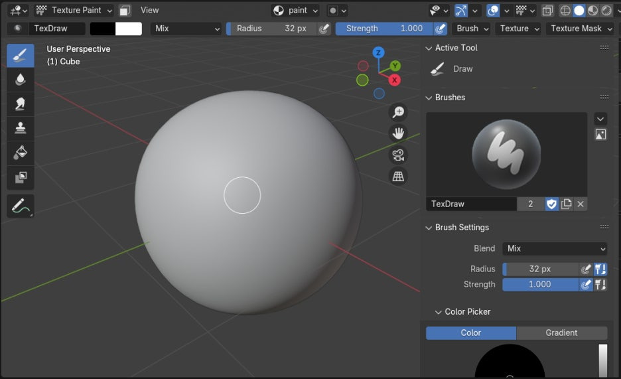
Task: Toggle Show Overlays button in header
Action: pyautogui.click(x=493, y=11)
